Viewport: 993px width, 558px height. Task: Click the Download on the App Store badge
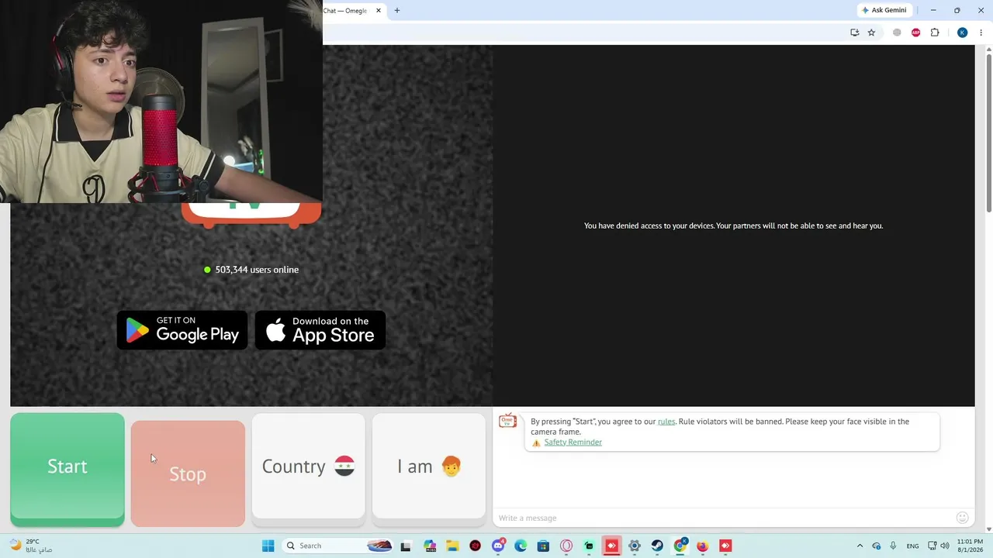click(x=320, y=330)
